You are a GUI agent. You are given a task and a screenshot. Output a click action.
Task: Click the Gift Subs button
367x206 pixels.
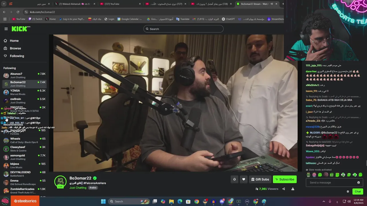pyautogui.click(x=260, y=179)
